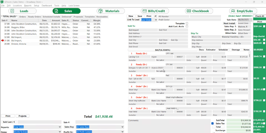Image resolution: width=266 pixels, height=133 pixels.
Task: Click the Print button in green panel
Action: point(260,22)
